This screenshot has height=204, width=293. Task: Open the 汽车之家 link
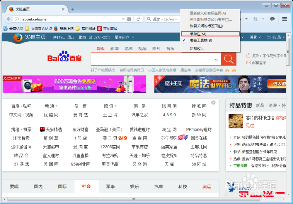click(x=139, y=115)
